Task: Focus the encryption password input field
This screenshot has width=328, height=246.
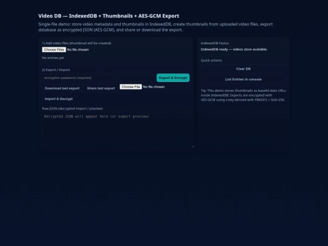Action: pyautogui.click(x=98, y=78)
